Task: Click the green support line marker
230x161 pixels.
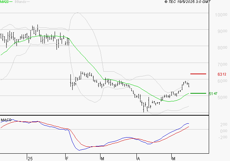Action: (x=198, y=93)
